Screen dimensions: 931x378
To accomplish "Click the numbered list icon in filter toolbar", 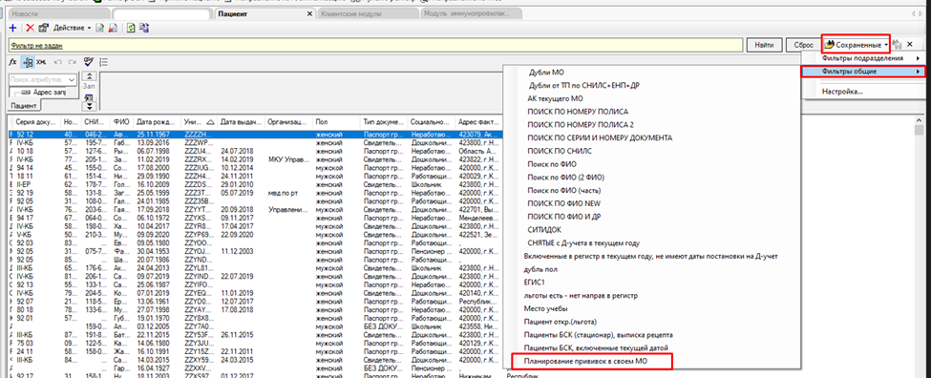I will [x=103, y=62].
